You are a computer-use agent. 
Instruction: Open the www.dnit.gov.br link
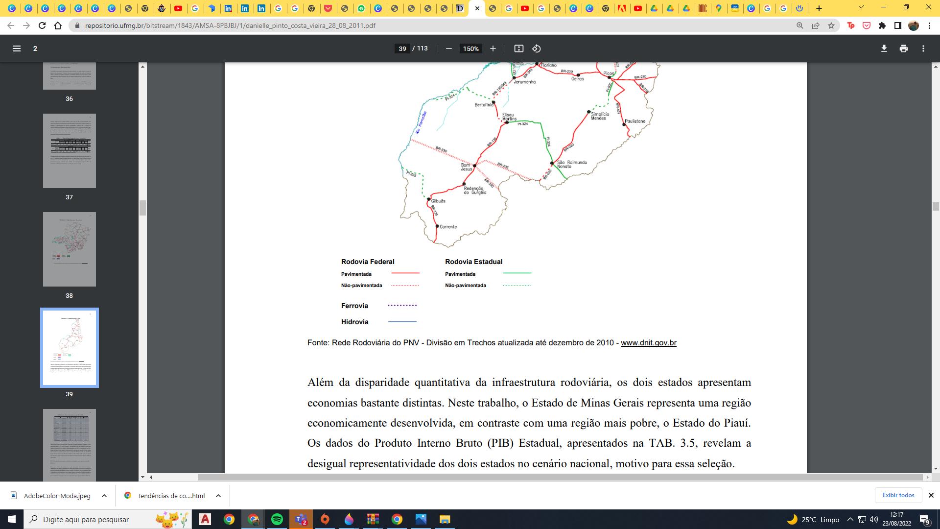648,343
